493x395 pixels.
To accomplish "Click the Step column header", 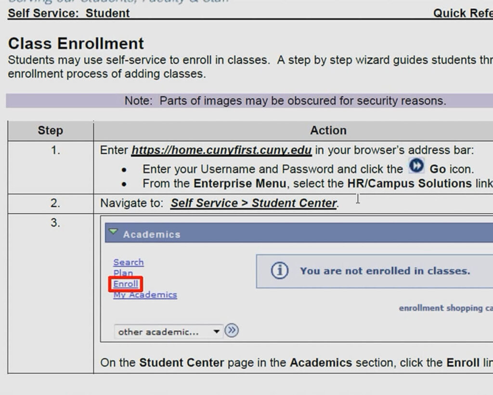I will pyautogui.click(x=50, y=131).
